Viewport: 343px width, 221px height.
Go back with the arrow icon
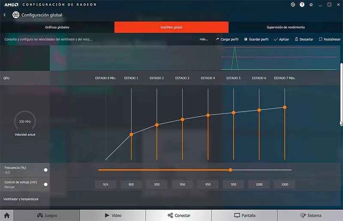(5, 15)
